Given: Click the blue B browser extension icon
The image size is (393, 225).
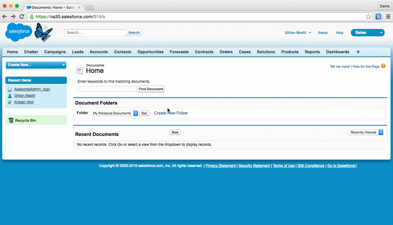Looking at the screenshot, I should coord(378,17).
